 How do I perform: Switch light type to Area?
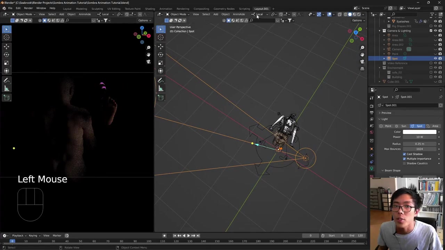click(433, 126)
